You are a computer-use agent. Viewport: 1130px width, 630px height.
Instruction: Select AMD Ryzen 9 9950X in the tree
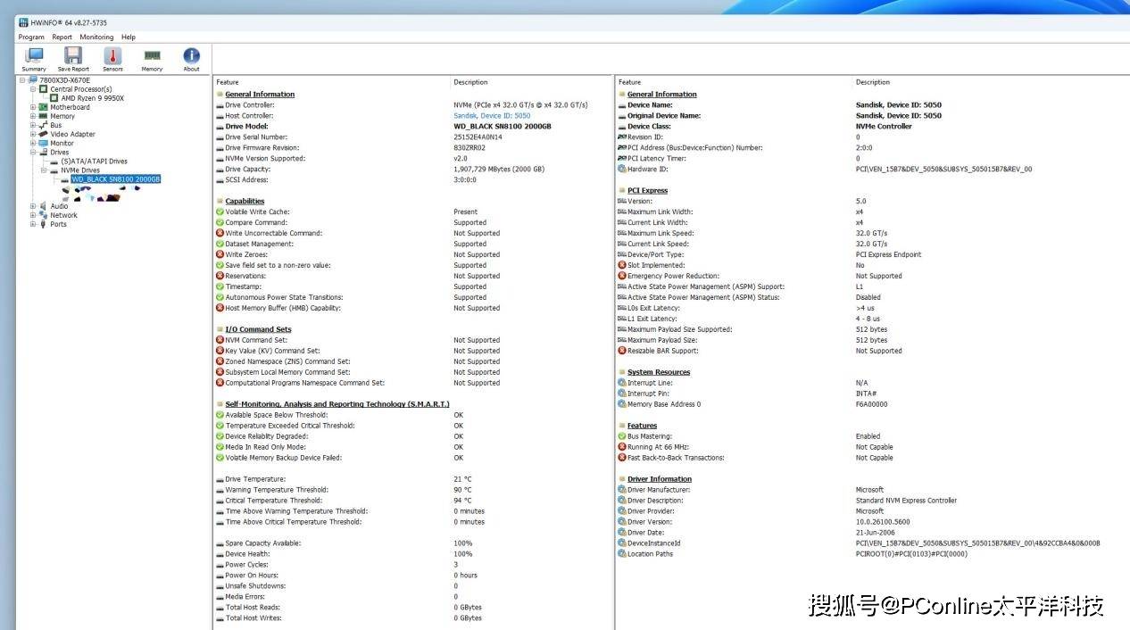(x=93, y=98)
